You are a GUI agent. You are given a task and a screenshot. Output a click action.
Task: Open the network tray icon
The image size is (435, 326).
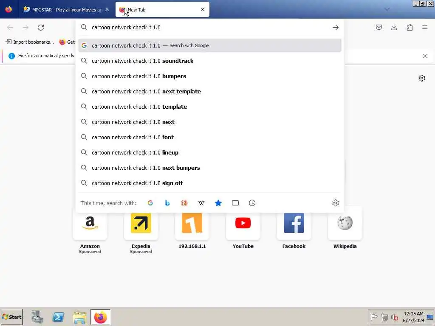(x=384, y=317)
